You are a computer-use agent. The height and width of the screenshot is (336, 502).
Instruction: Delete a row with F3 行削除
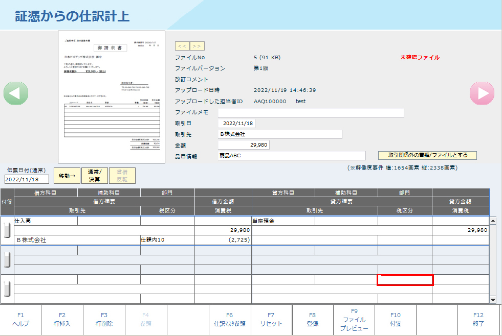104,319
